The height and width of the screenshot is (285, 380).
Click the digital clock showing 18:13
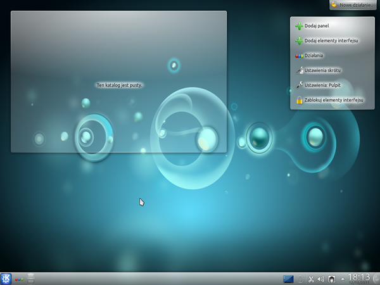[358, 277]
